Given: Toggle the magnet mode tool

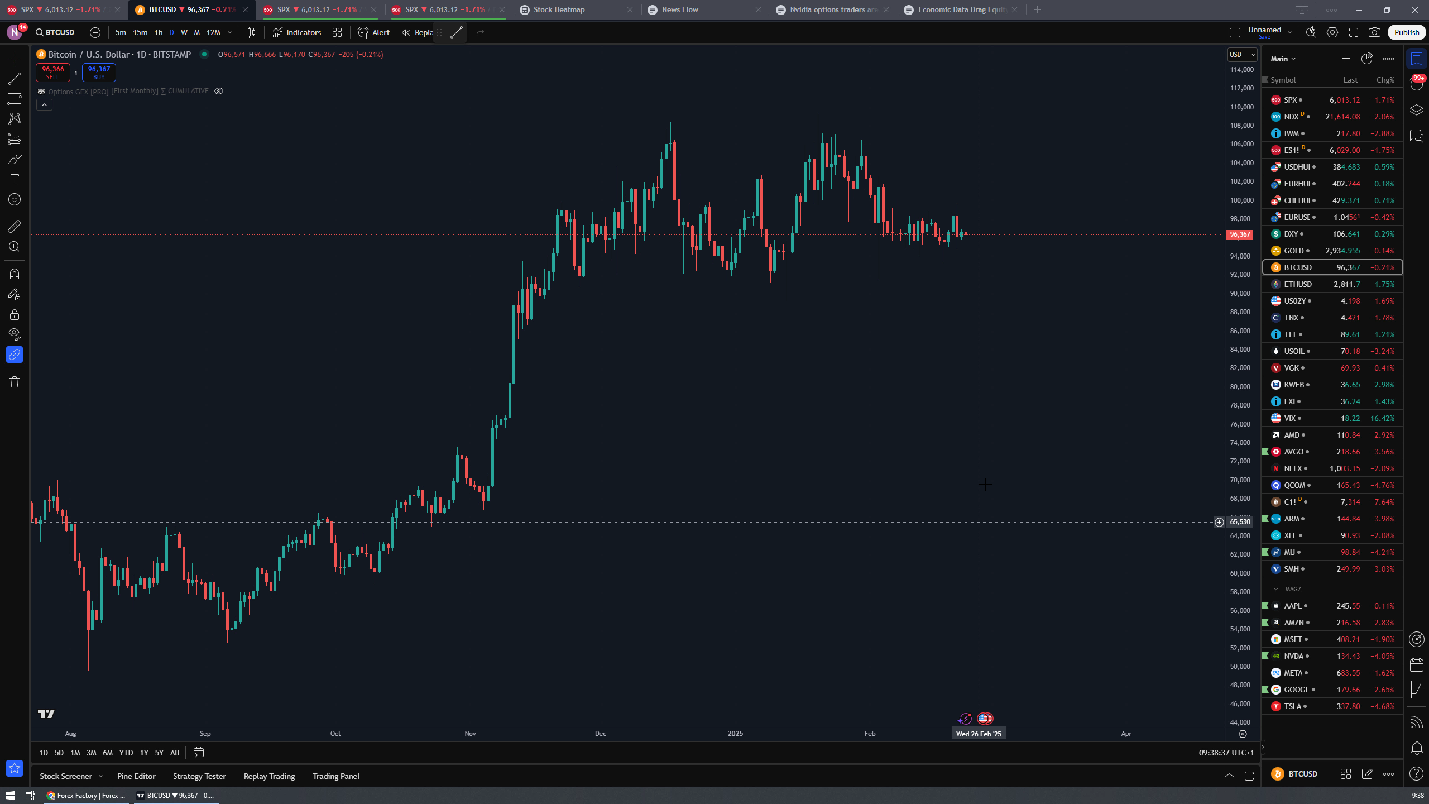Looking at the screenshot, I should [15, 274].
